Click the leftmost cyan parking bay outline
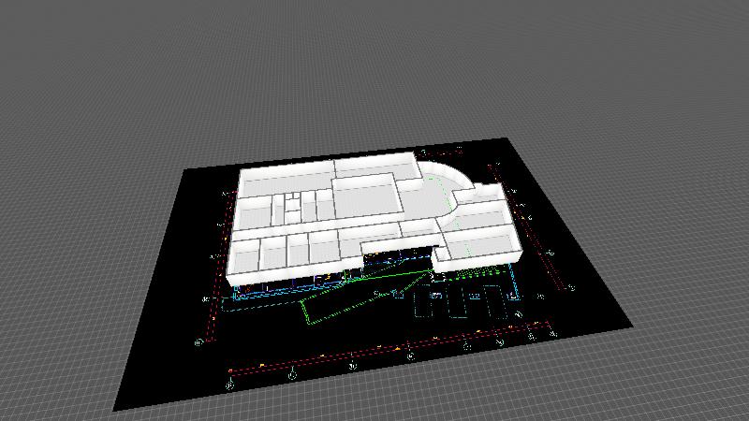The width and height of the screenshot is (749, 421). [421, 304]
